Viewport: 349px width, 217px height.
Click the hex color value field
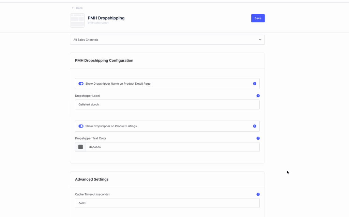coord(172,147)
